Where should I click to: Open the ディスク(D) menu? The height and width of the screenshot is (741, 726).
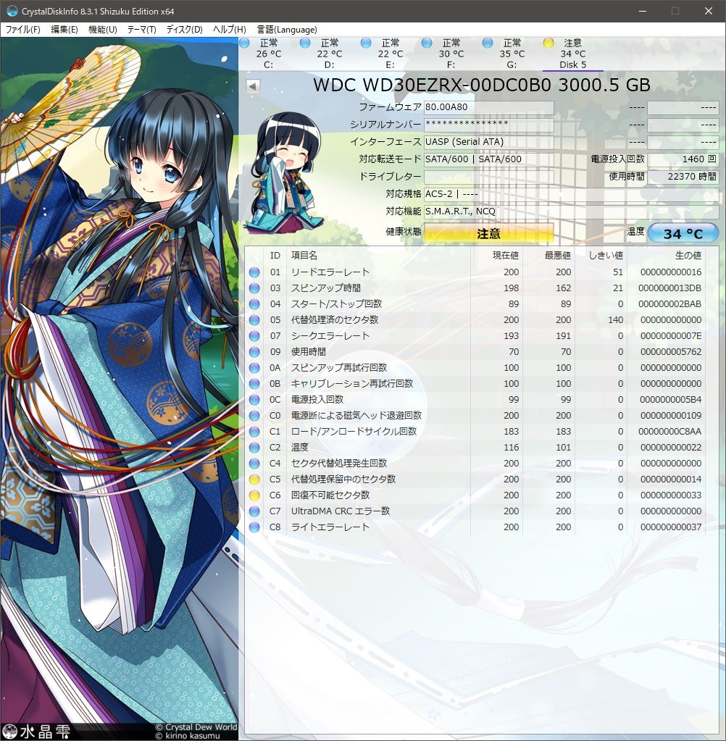184,29
